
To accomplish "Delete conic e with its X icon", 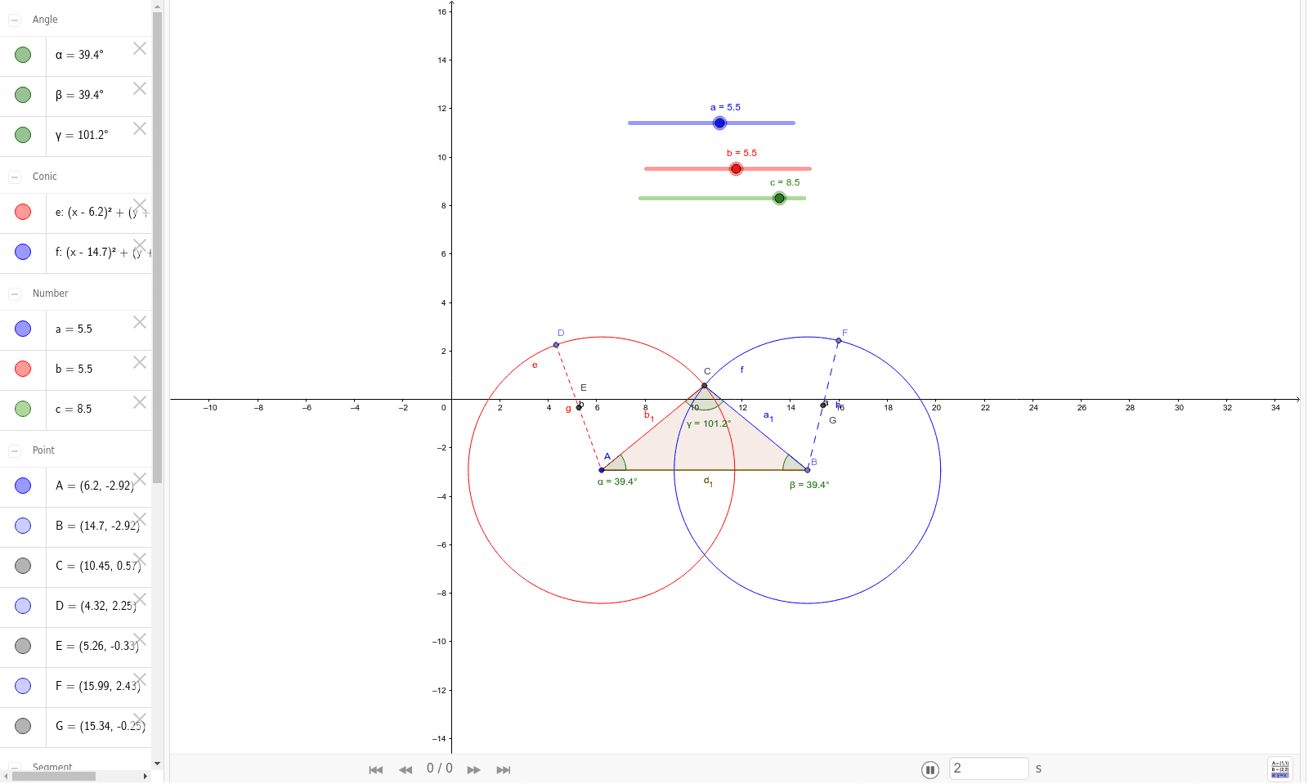I will (x=140, y=205).
